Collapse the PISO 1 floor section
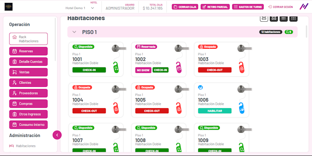Screen dimensions: 312x156 pos(74,32)
